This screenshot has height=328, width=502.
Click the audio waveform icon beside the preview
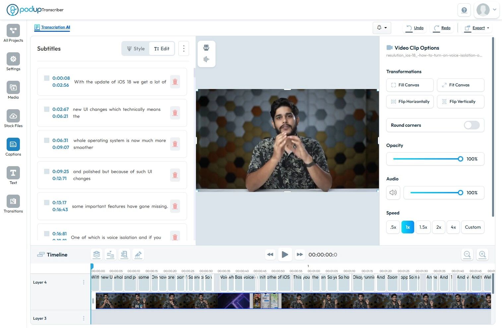coord(206,59)
